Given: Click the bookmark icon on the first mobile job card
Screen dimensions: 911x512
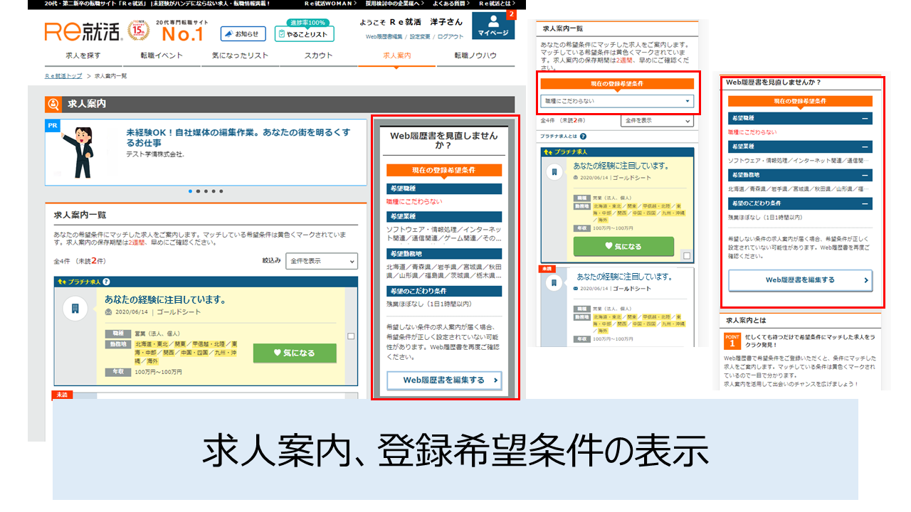Looking at the screenshot, I should (x=554, y=172).
